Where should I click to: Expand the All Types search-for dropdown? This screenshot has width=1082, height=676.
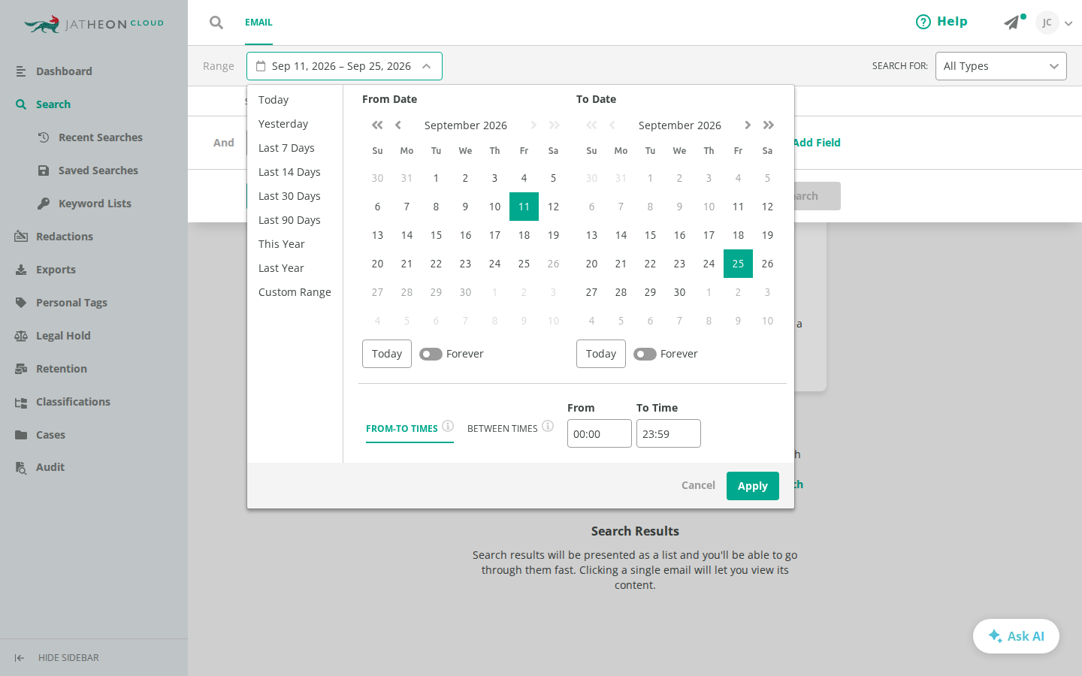(x=1001, y=66)
